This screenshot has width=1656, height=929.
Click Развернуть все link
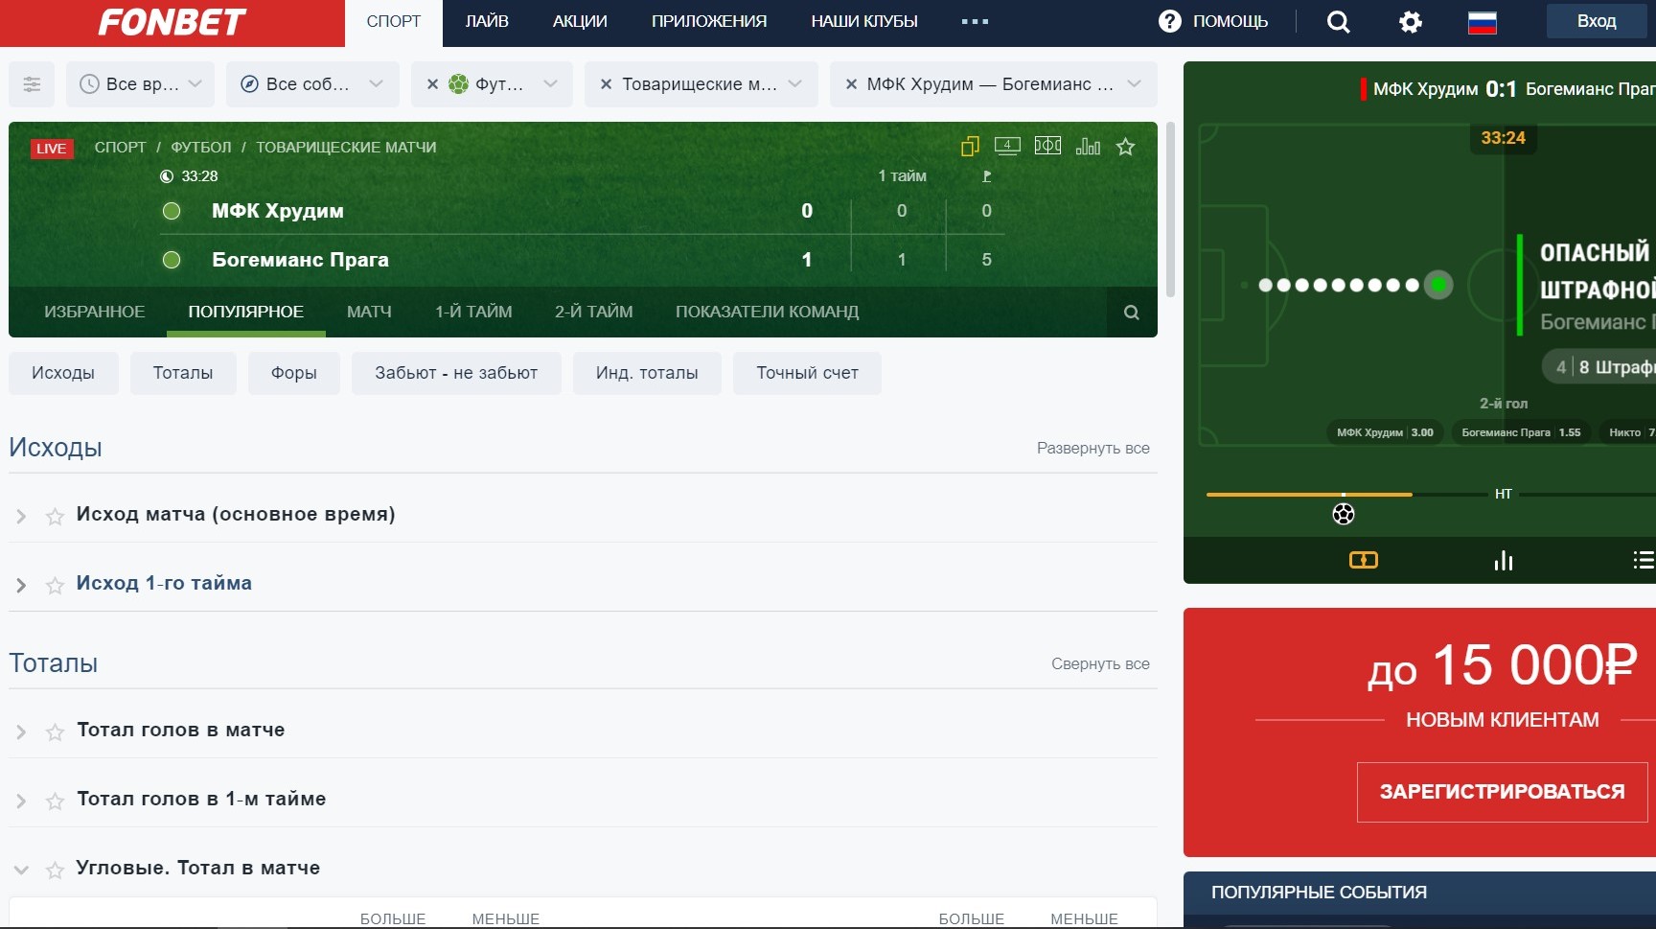click(x=1093, y=448)
